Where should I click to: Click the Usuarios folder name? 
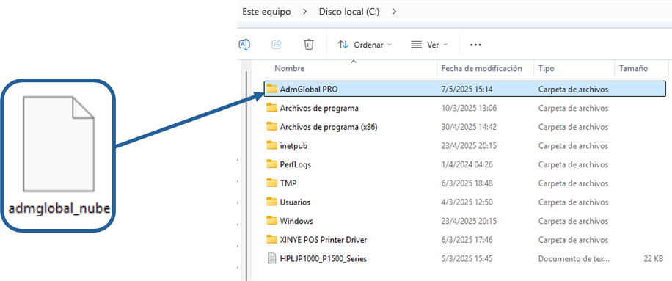295,202
